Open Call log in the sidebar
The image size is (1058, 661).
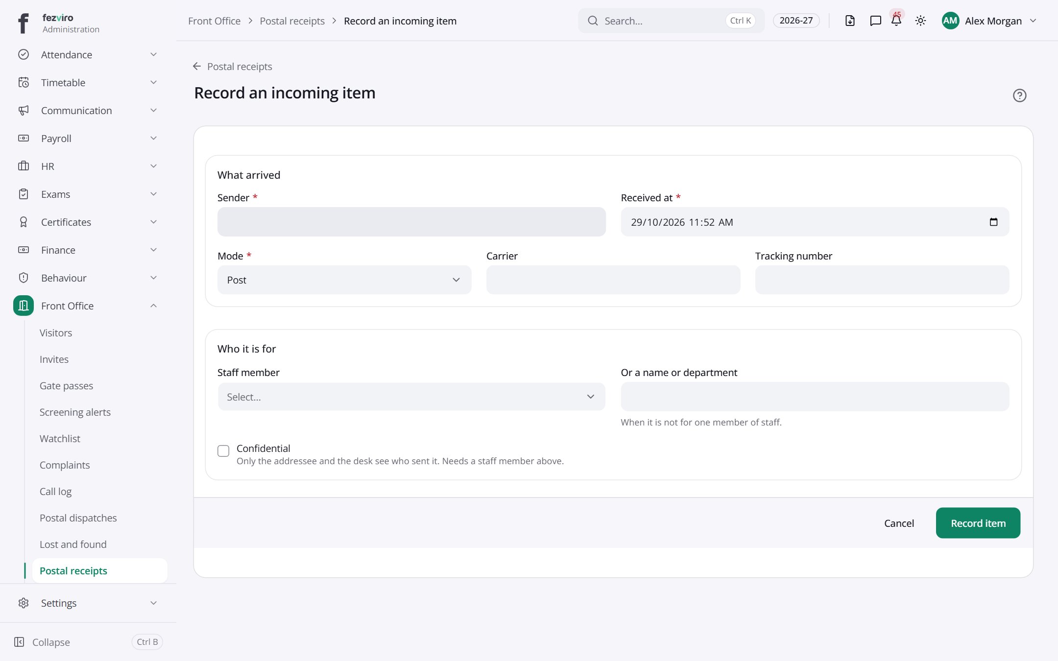point(55,492)
